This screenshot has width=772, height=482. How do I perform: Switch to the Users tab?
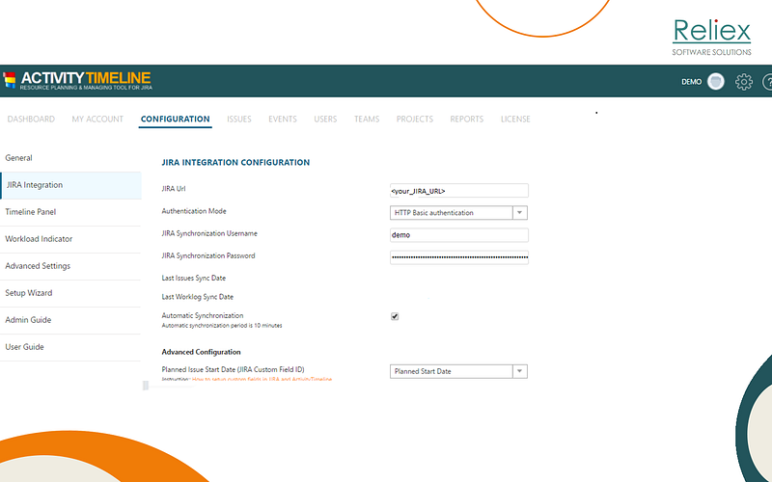pos(325,119)
